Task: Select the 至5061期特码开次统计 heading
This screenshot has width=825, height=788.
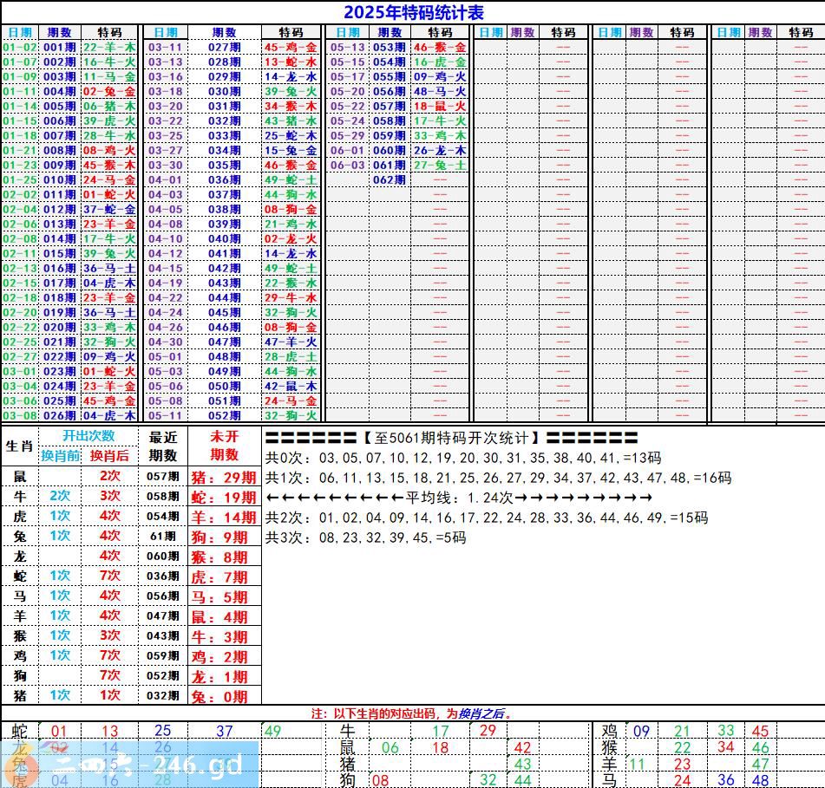Action: (x=451, y=438)
